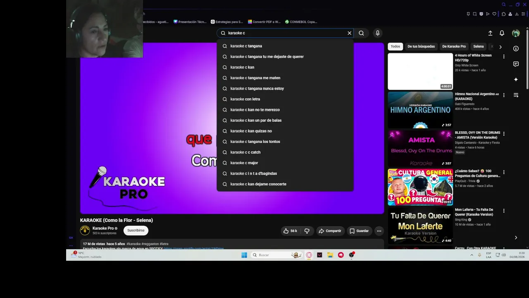Open options for the AMISTA karaoke video
529x298 pixels.
click(x=503, y=134)
